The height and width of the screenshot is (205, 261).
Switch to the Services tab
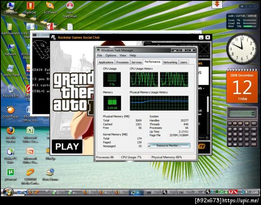[137, 62]
